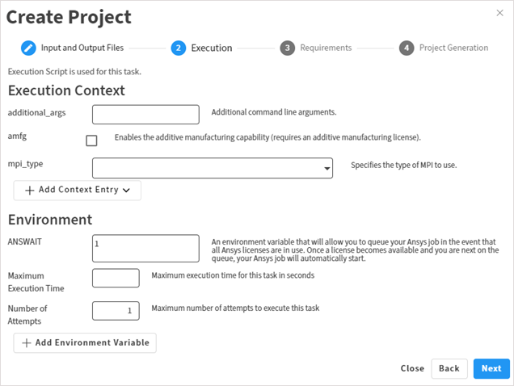This screenshot has height=386, width=514.
Task: Go to the Requirements step label
Action: pos(326,48)
